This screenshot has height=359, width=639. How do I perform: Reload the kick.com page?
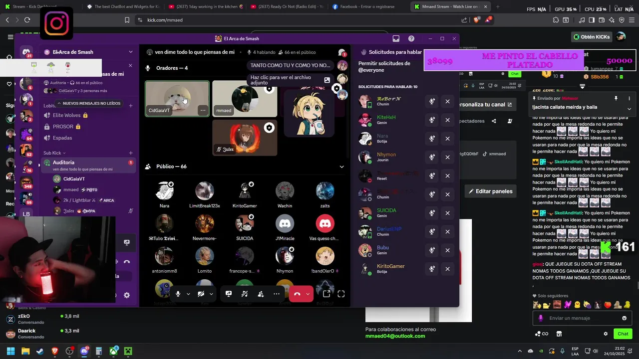coord(27,20)
